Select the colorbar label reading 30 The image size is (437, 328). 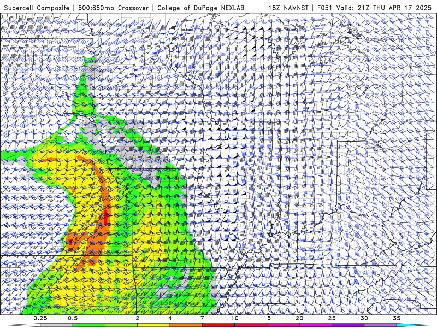click(364, 318)
